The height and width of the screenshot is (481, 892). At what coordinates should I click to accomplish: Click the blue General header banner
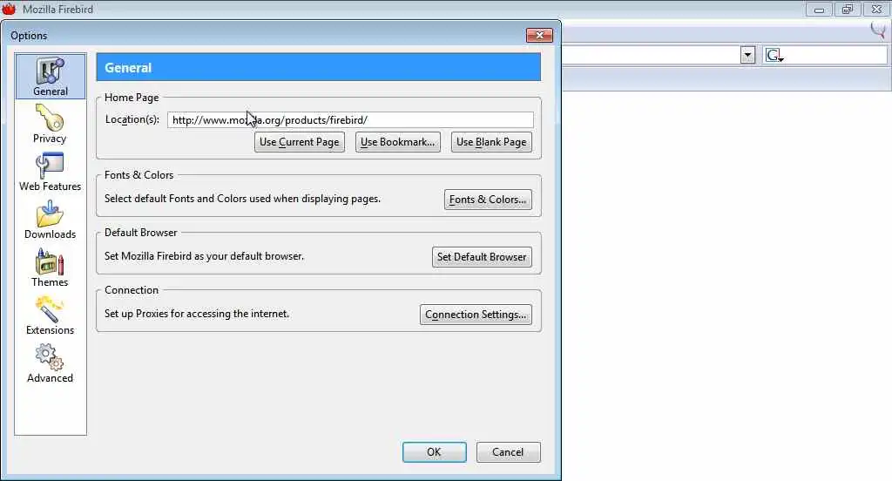tap(319, 67)
